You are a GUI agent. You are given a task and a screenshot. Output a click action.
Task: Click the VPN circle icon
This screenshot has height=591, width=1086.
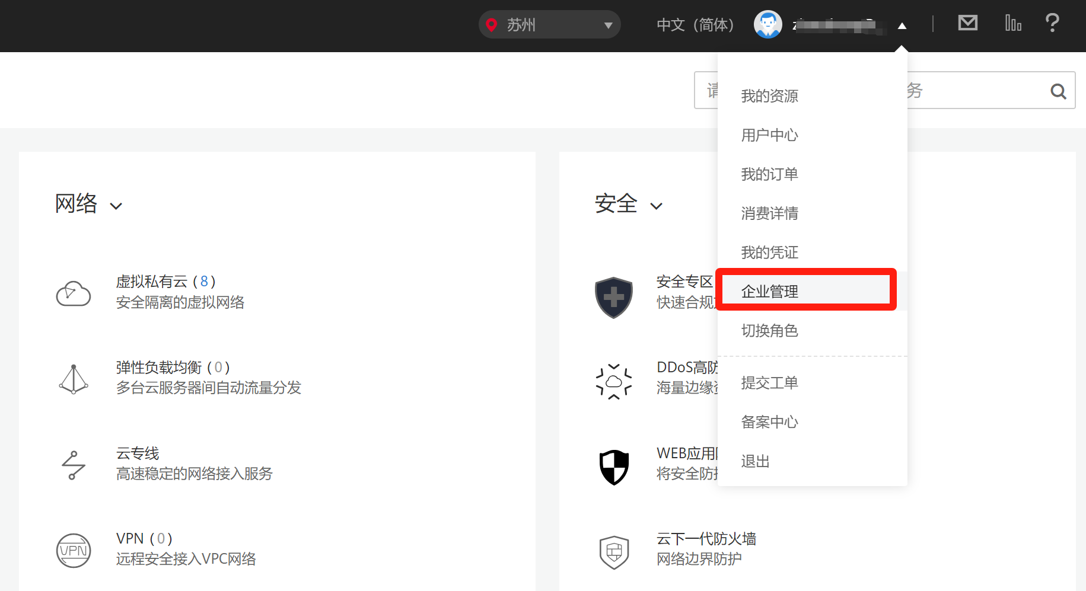click(74, 551)
